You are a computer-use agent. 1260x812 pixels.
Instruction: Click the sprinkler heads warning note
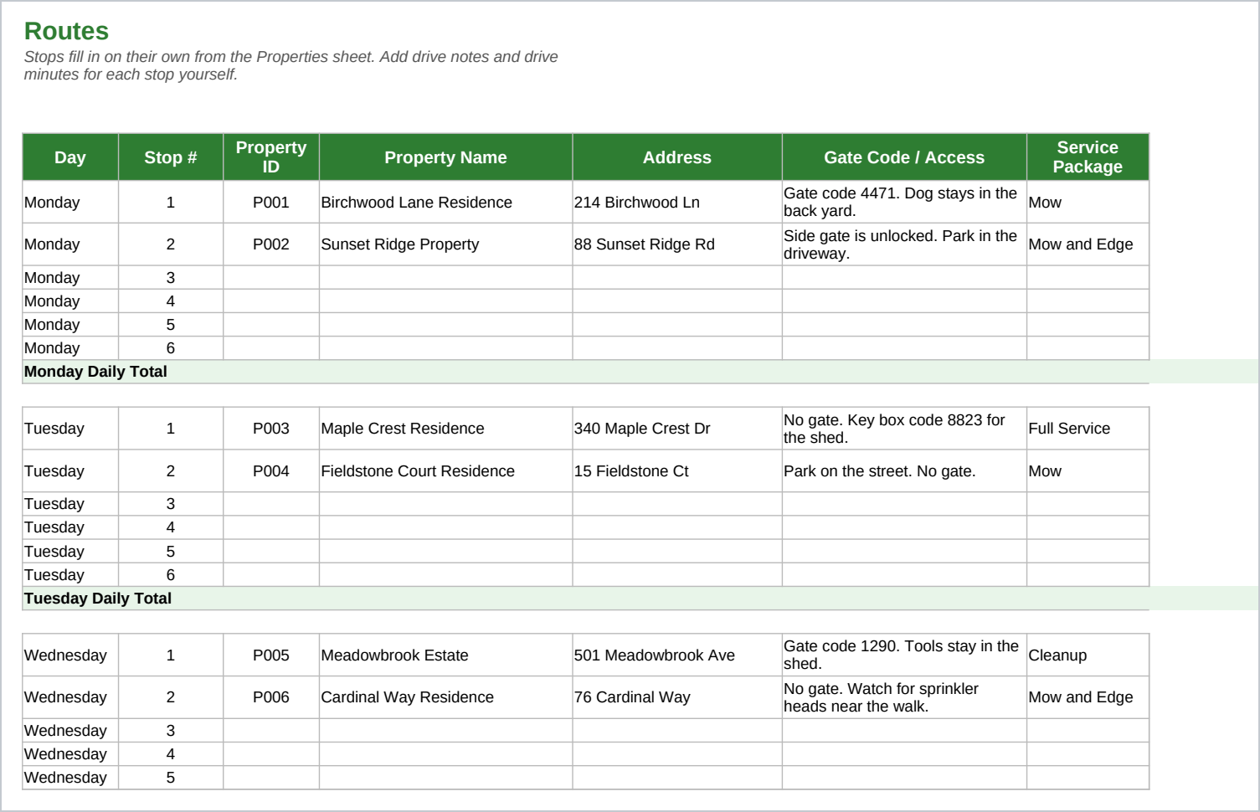[904, 697]
